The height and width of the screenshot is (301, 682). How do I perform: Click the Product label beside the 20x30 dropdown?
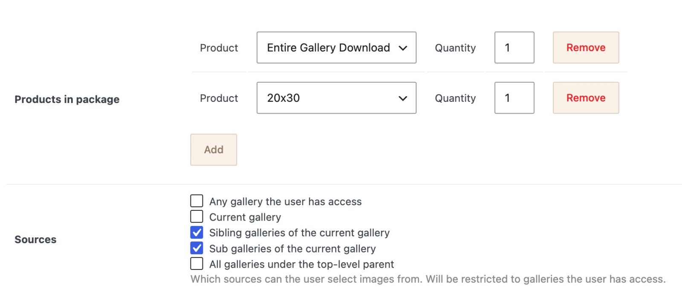click(x=219, y=98)
